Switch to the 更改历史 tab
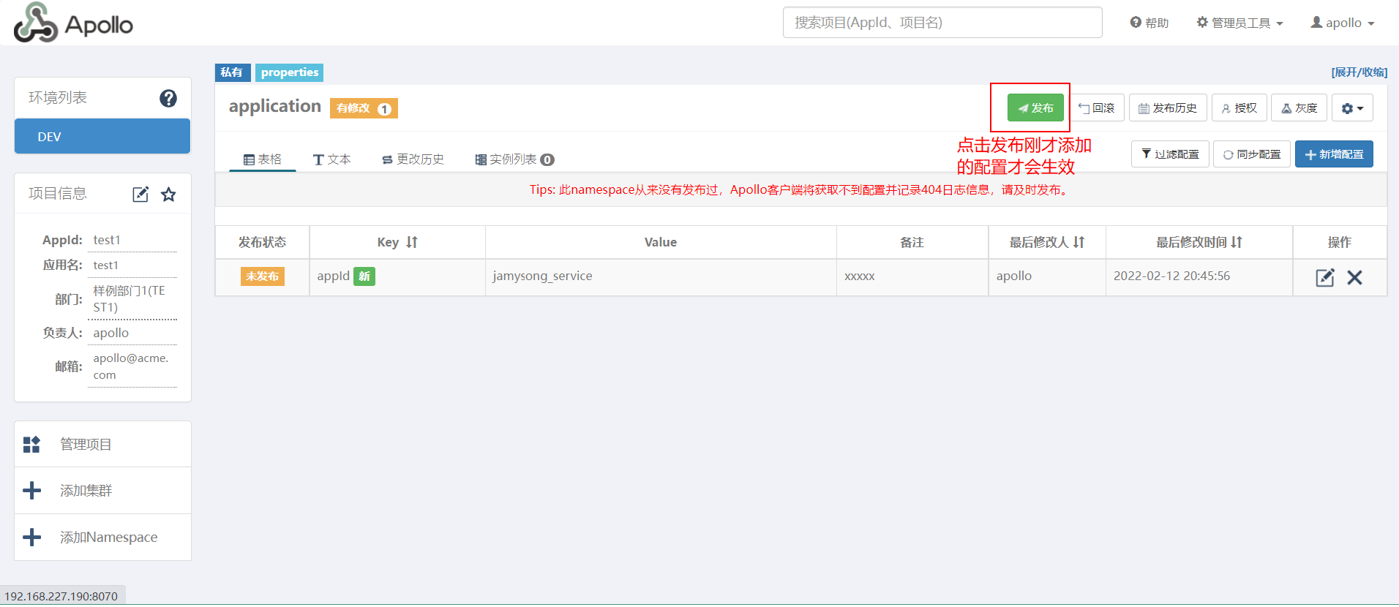This screenshot has height=607, width=1399. [413, 159]
